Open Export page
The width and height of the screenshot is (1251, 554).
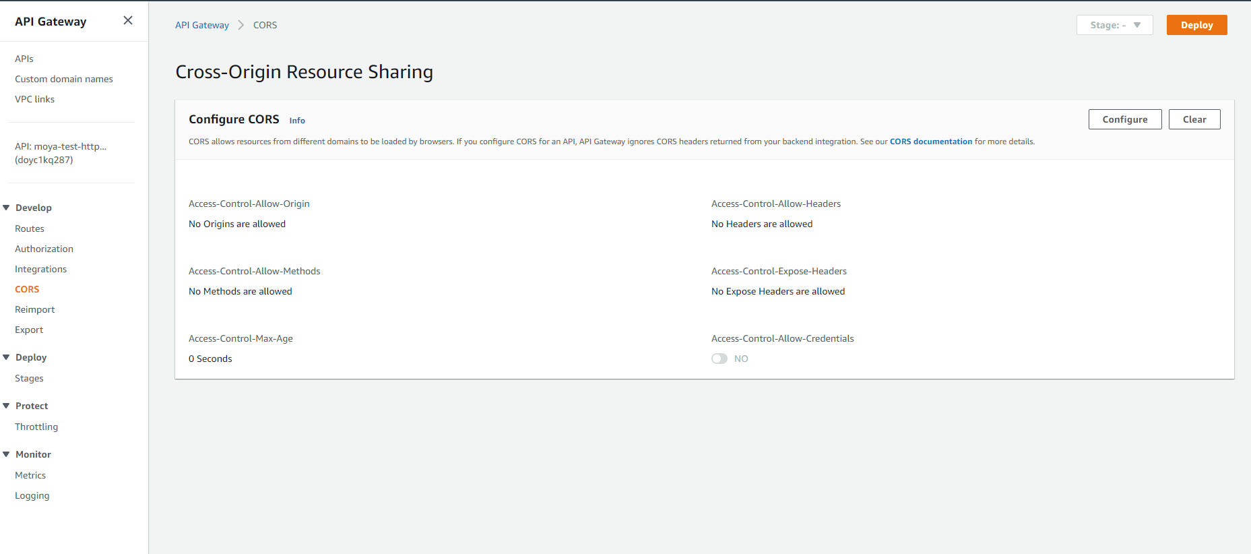coord(29,330)
